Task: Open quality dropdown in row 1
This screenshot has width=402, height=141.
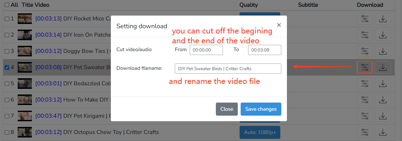Action: (x=259, y=15)
